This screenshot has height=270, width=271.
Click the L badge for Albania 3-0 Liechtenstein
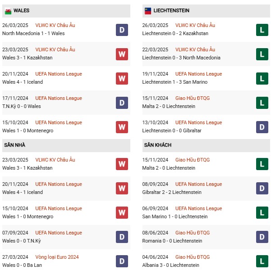pos(262,261)
